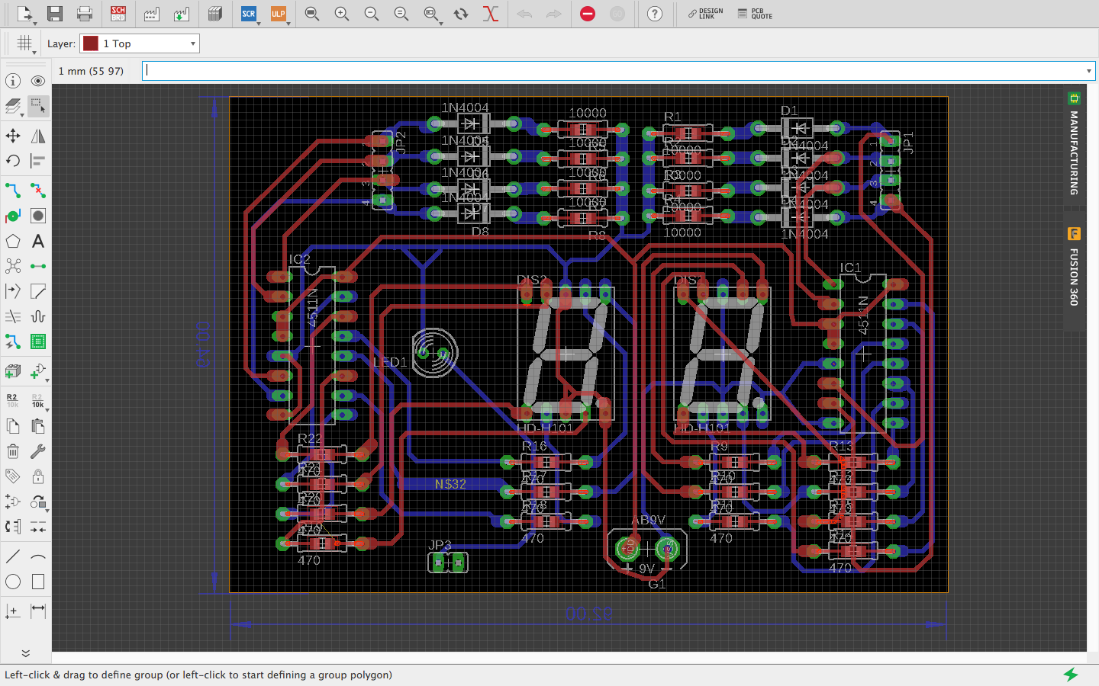Click inside the command line input field
This screenshot has width=1099, height=686.
tap(534, 70)
